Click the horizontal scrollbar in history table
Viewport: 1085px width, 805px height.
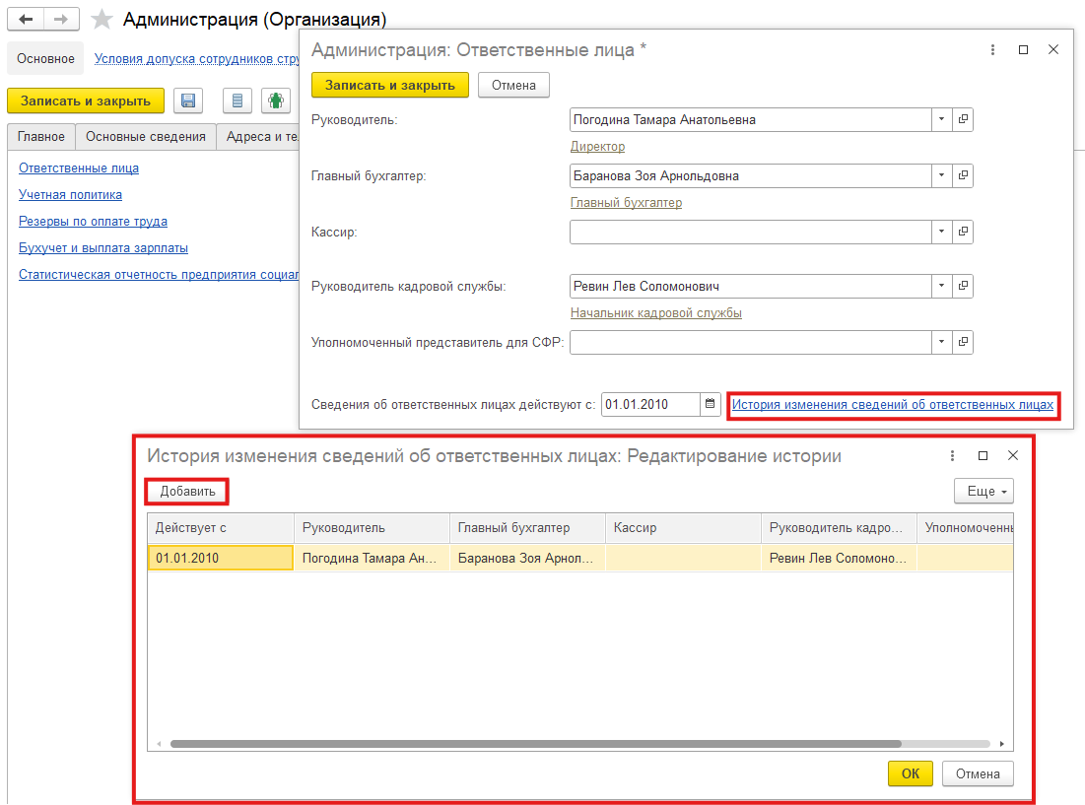tap(536, 744)
